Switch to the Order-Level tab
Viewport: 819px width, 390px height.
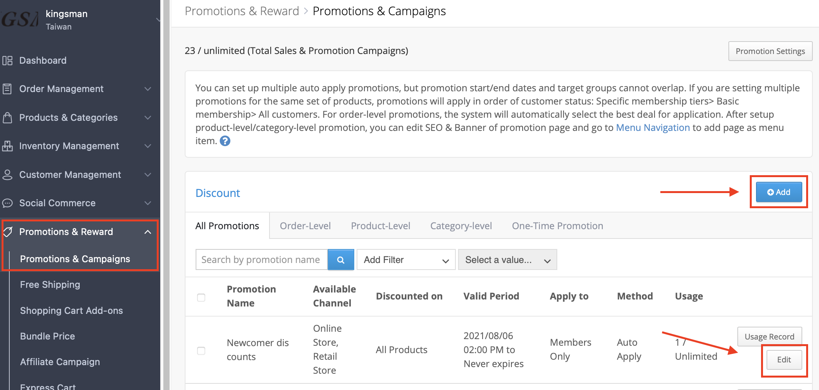[x=305, y=226]
